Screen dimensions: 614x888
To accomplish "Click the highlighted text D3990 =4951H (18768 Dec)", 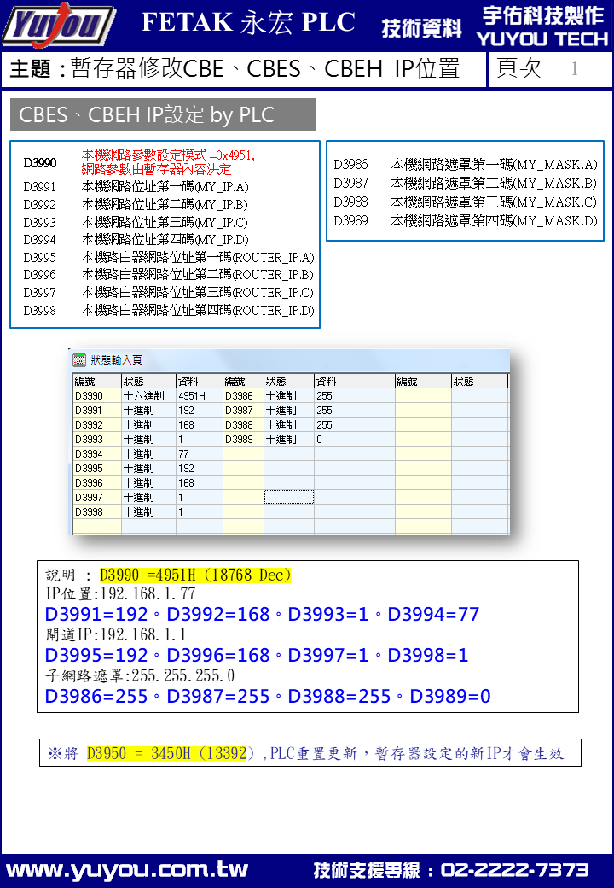I will [195, 575].
